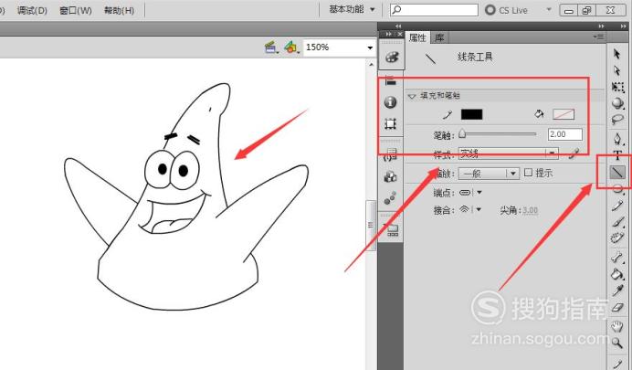Screen dimensions: 632x370
Task: Select the Eyedropper tool
Action: [x=617, y=291]
